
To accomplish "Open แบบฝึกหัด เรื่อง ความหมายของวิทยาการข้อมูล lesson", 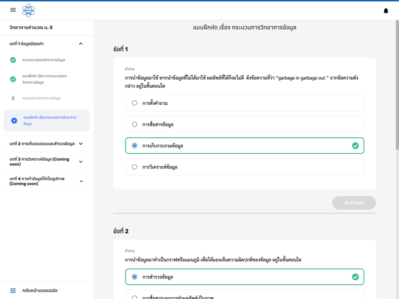I will pyautogui.click(x=44, y=79).
